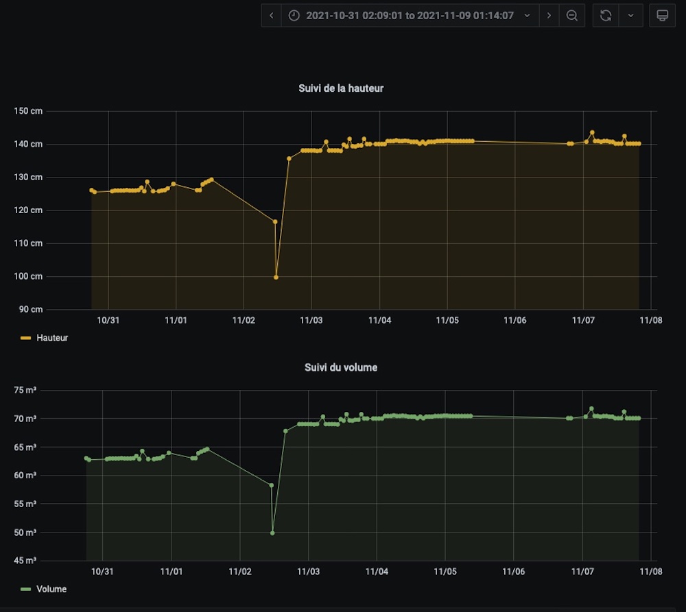This screenshot has height=612, width=686.
Task: Open the Suivi de la hauteur panel title
Action: [x=341, y=88]
